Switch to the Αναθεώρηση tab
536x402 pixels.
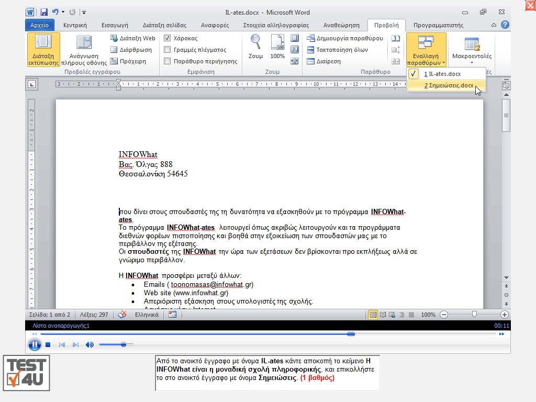point(341,25)
